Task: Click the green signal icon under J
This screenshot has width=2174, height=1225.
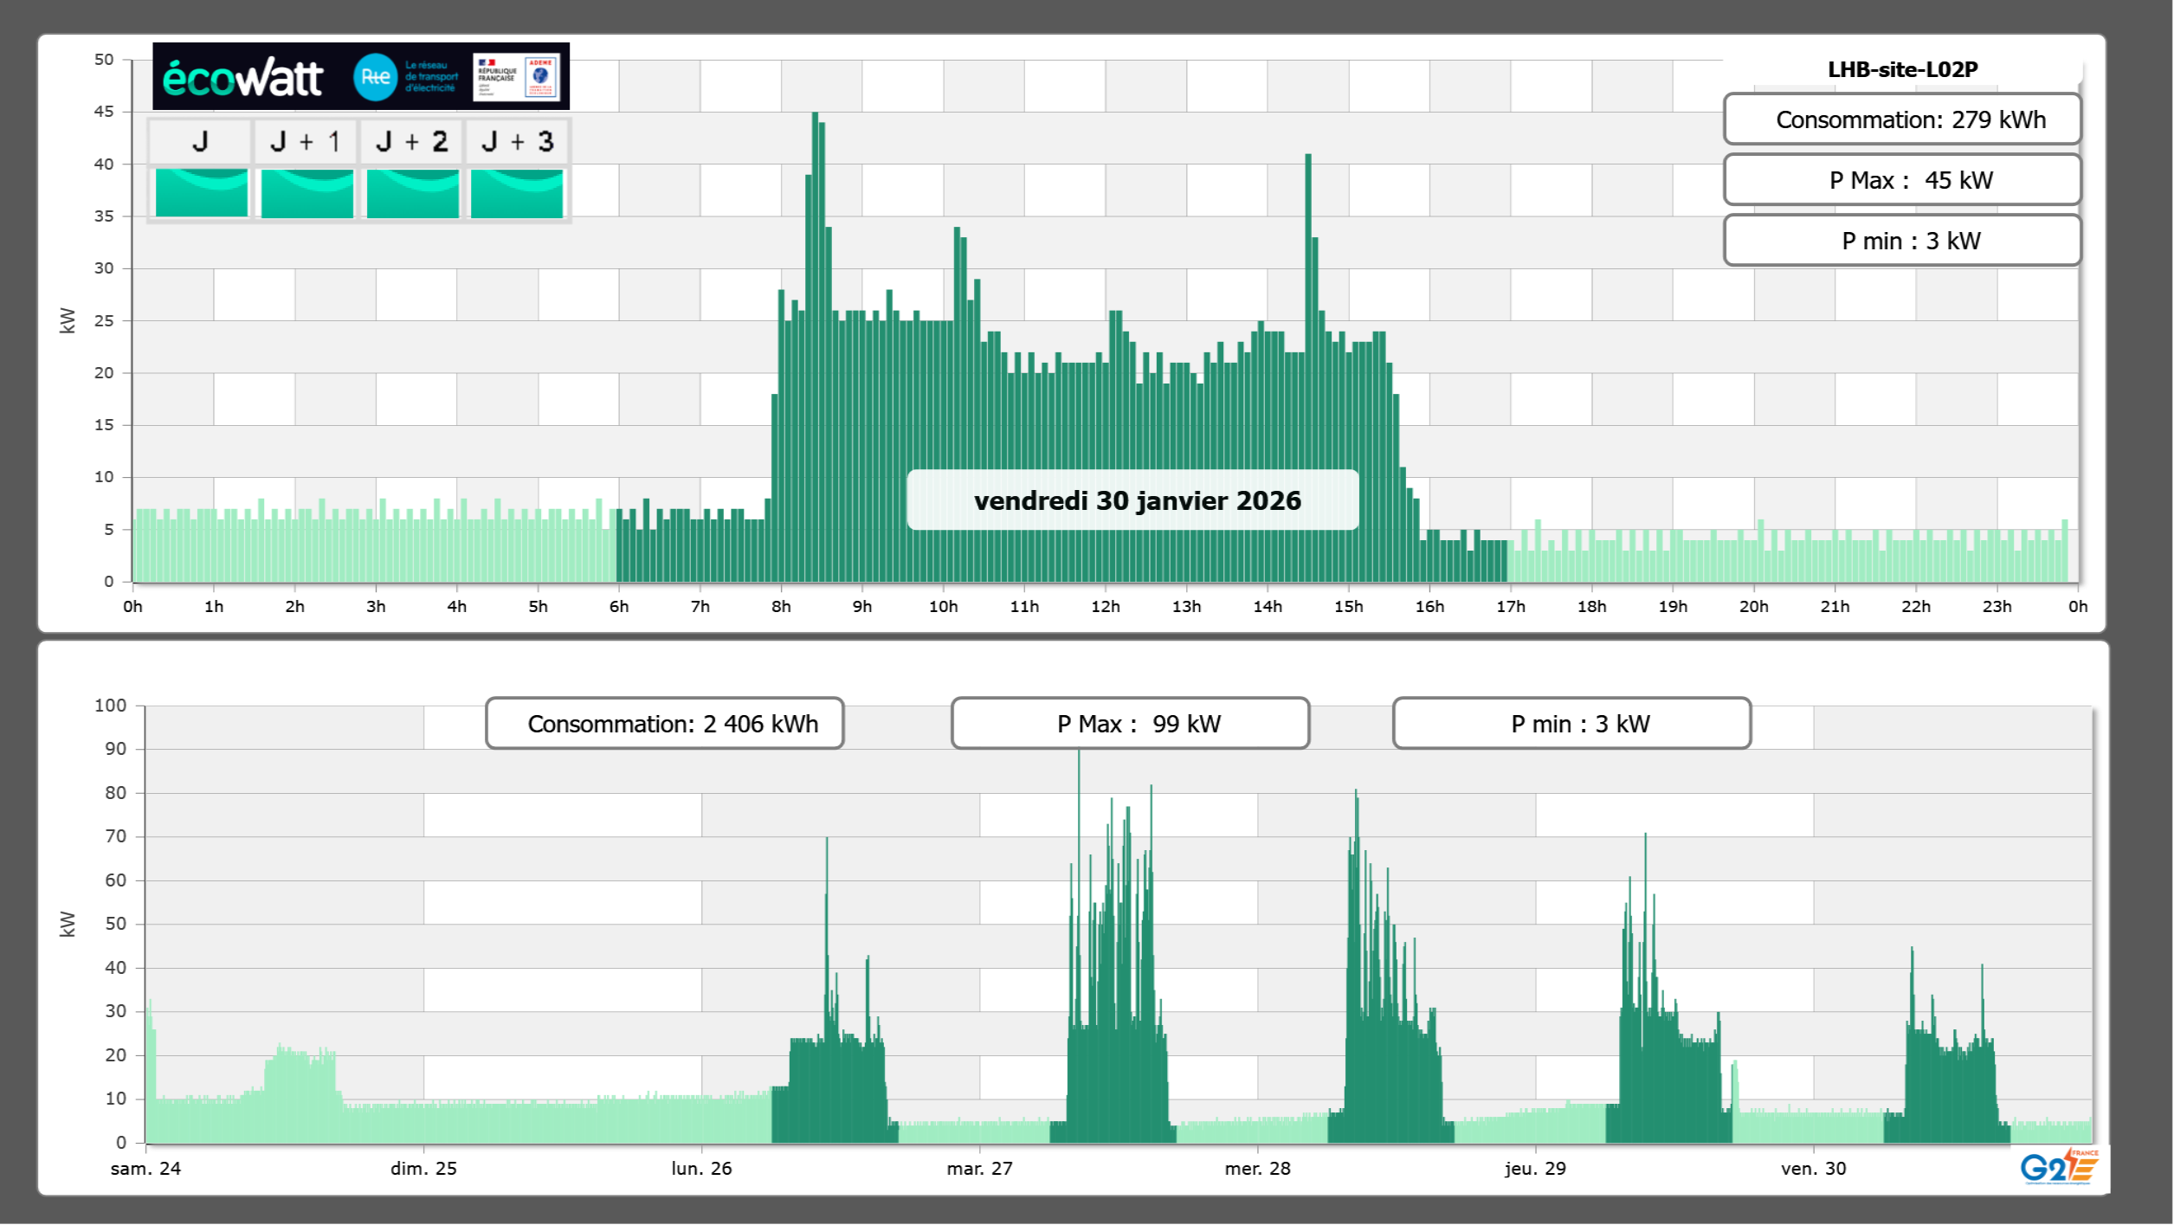Action: pyautogui.click(x=202, y=193)
